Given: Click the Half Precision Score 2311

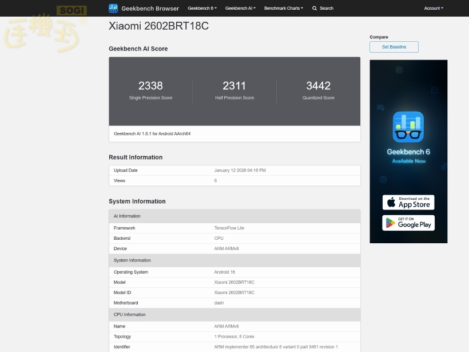Looking at the screenshot, I should click(234, 86).
